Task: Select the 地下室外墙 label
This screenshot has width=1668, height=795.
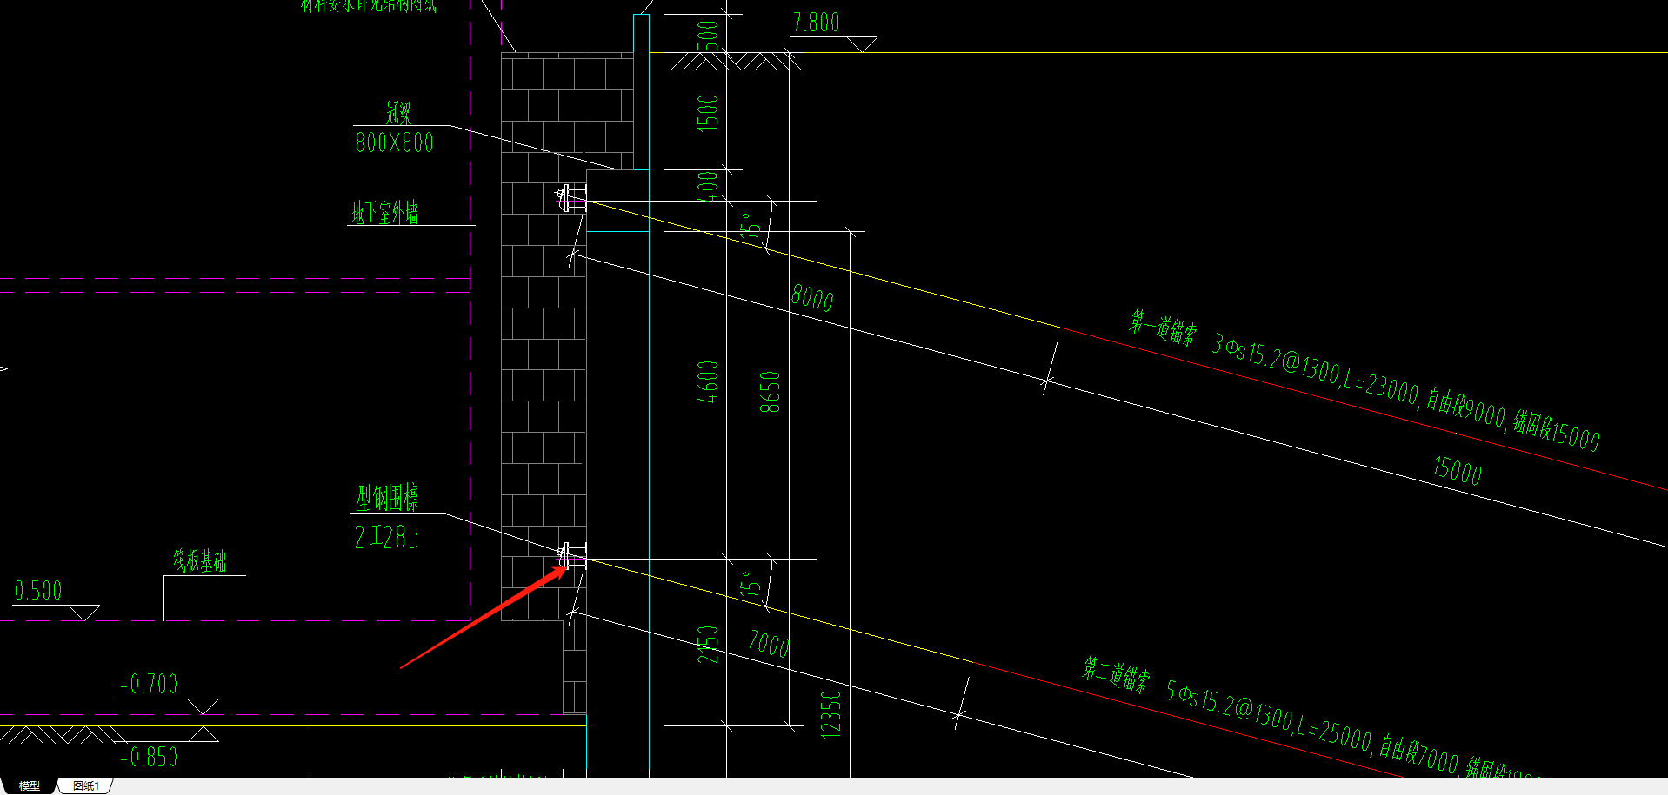Action: [384, 213]
